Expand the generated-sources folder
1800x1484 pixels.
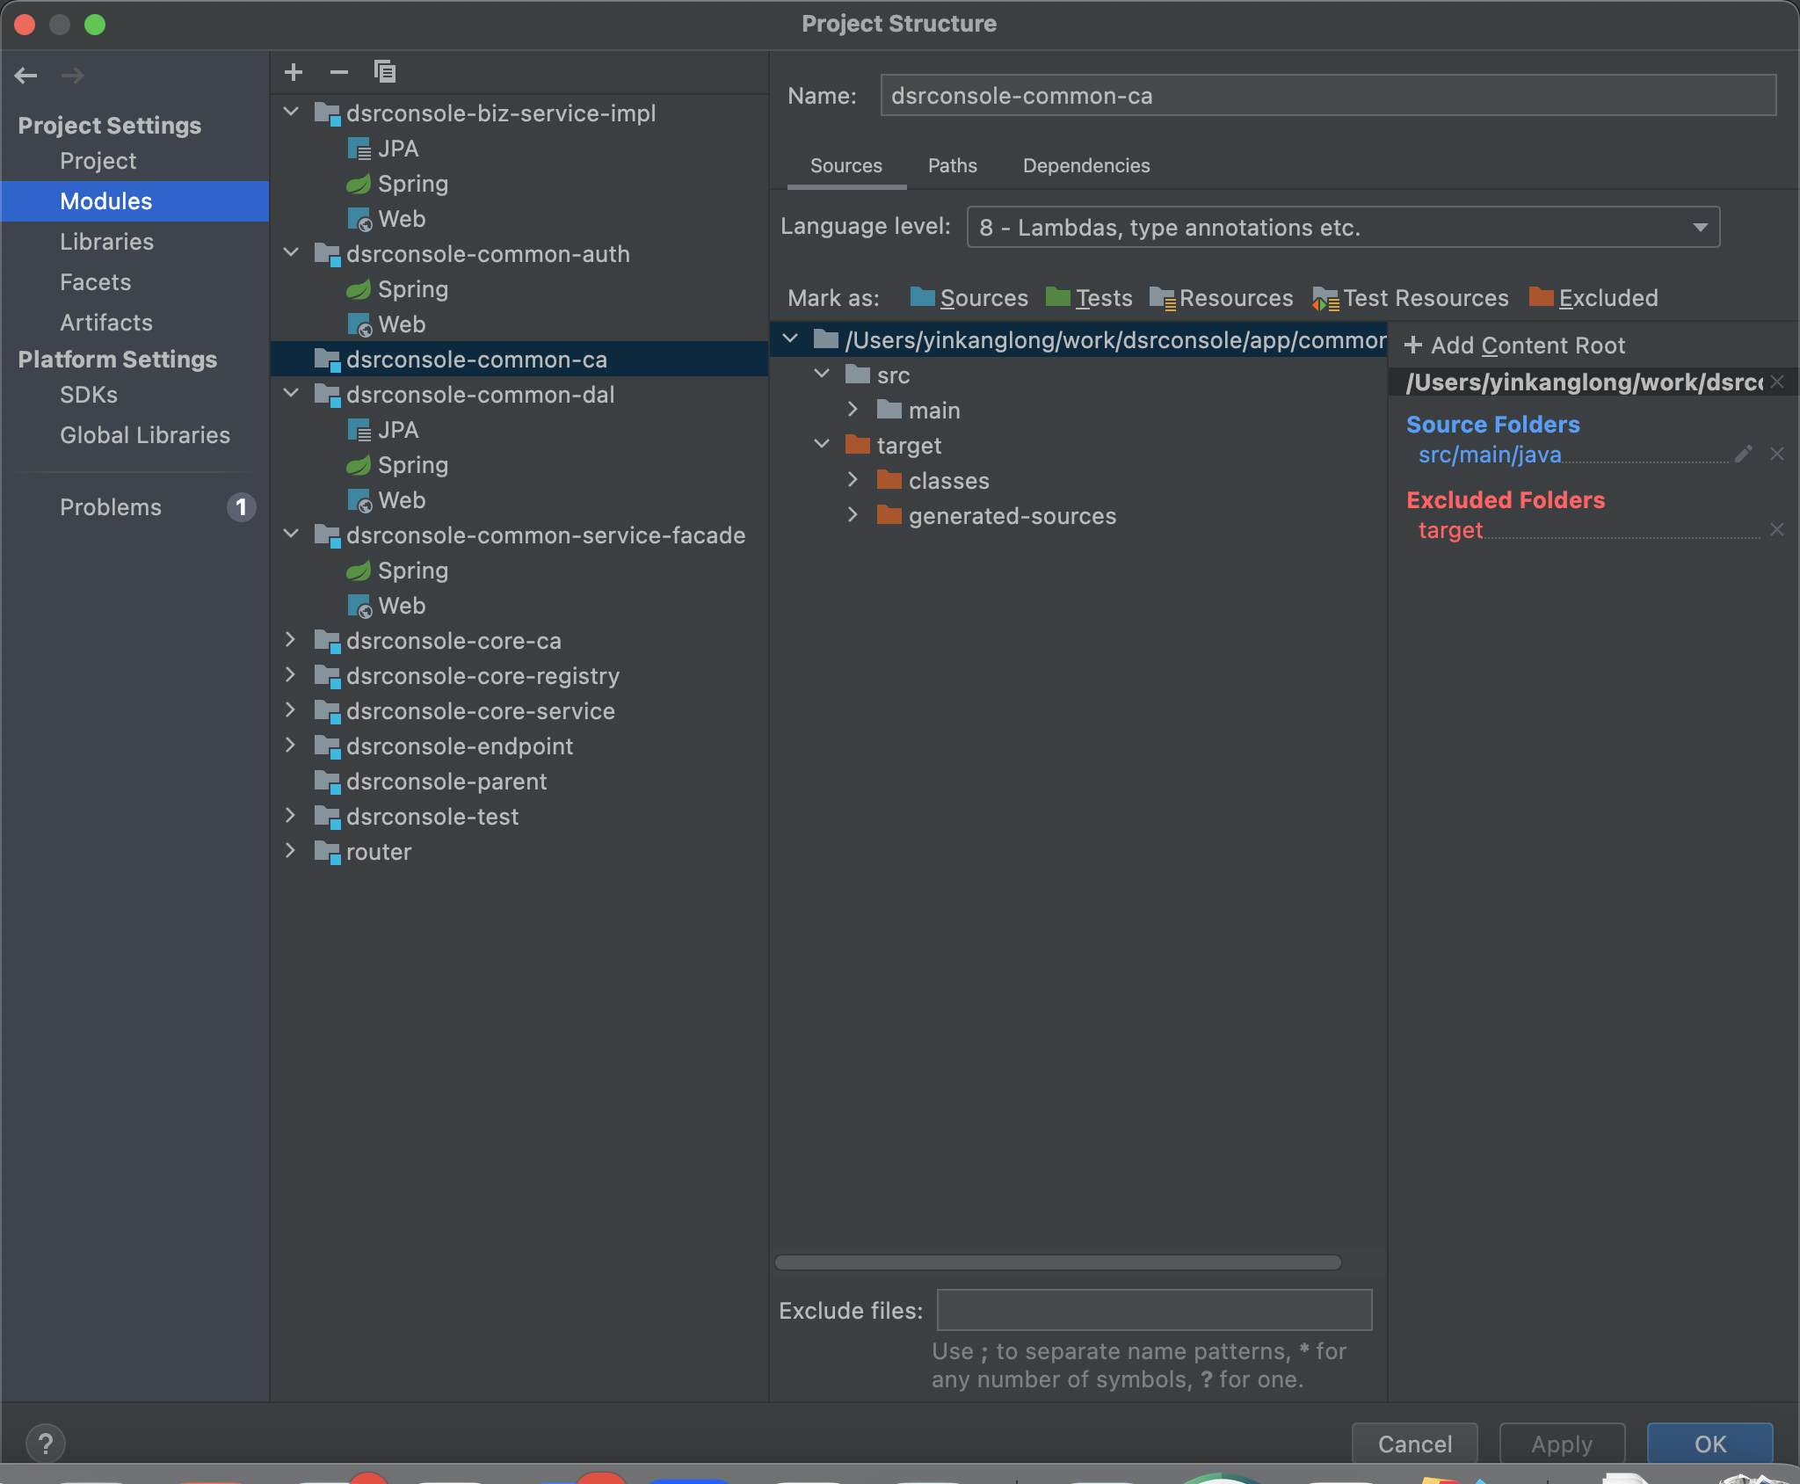tap(852, 515)
